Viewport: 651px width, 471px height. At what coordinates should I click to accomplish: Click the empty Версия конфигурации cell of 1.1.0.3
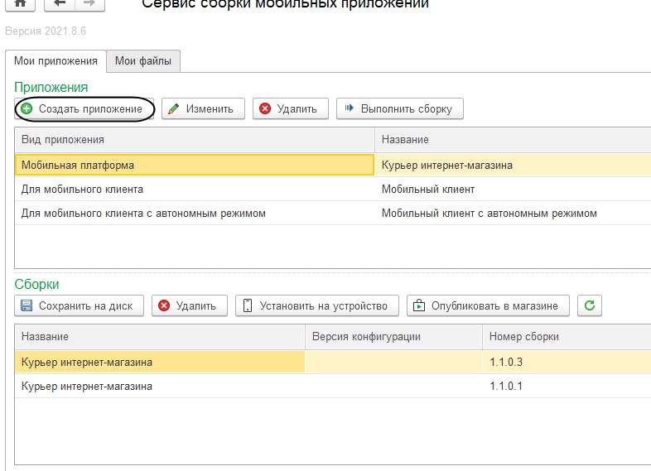click(x=393, y=363)
